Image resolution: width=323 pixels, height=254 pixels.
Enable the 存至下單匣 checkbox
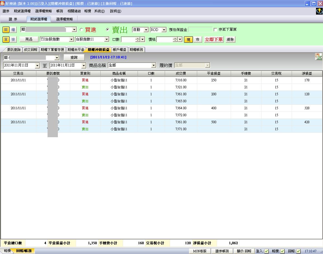[215, 30]
